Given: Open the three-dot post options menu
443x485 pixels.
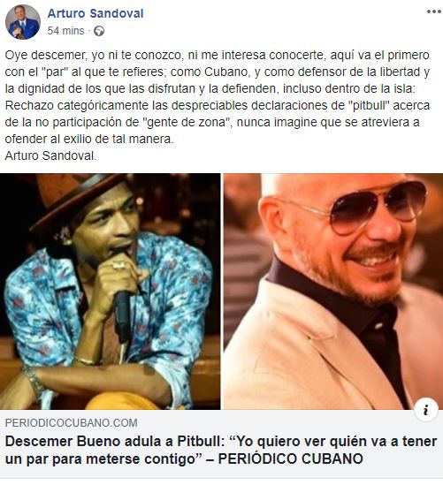Looking at the screenshot, I should (433, 11).
